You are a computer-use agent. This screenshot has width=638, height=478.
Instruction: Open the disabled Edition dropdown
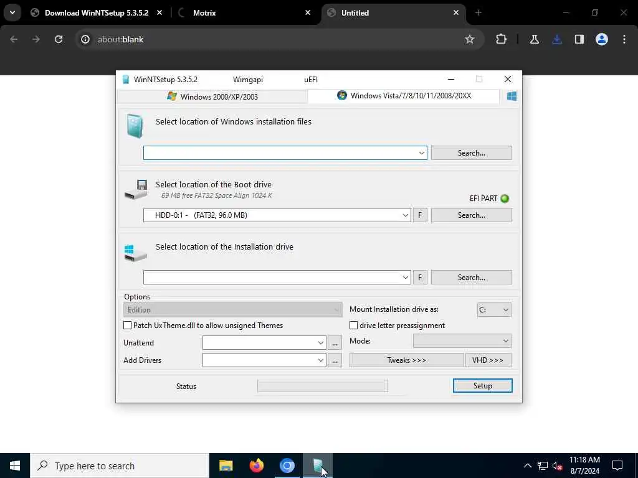coord(233,310)
